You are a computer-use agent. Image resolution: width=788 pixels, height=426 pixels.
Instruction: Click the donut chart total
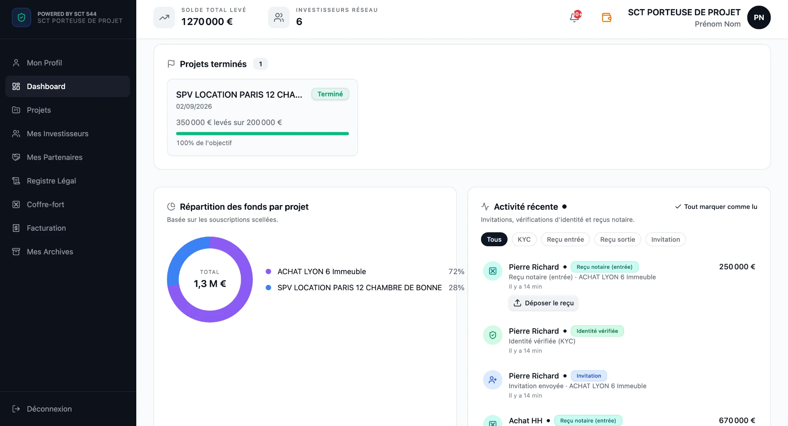pyautogui.click(x=210, y=279)
